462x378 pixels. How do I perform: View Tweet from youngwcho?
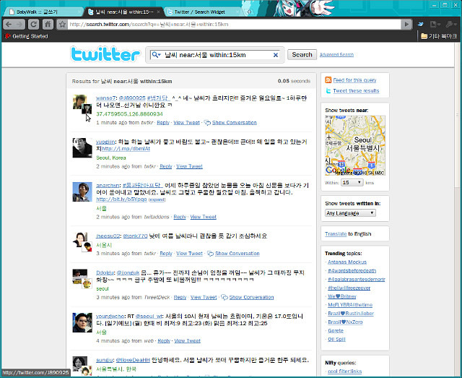[x=188, y=341]
